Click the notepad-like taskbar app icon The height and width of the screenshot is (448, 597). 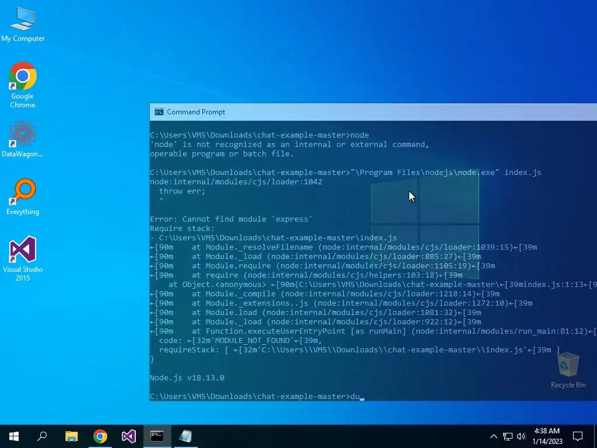tap(185, 436)
